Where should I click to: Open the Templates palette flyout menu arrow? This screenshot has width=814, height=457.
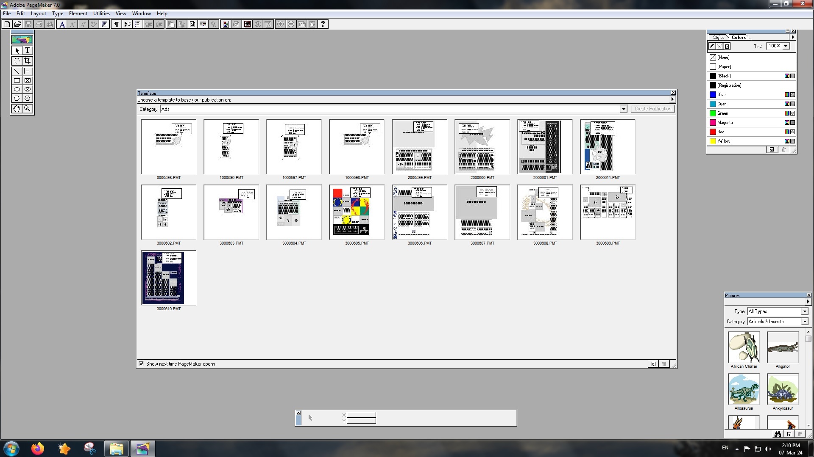pyautogui.click(x=672, y=99)
